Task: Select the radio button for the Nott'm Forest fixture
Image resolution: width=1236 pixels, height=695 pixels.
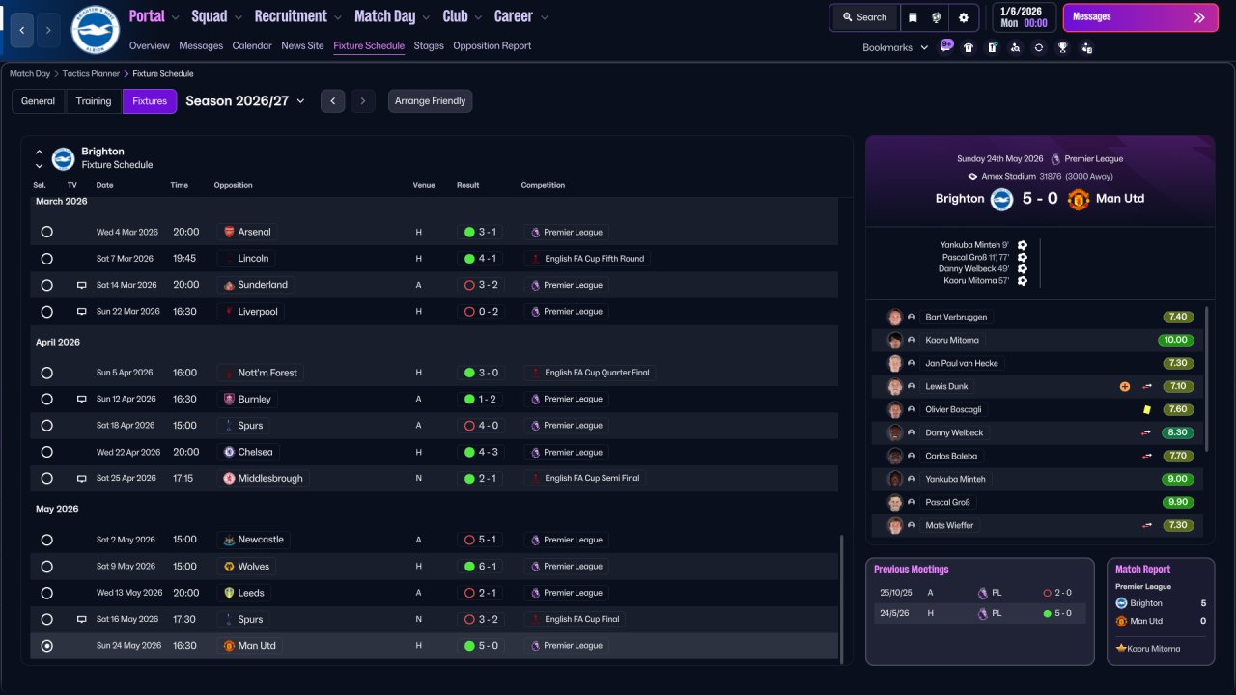Action: click(46, 373)
